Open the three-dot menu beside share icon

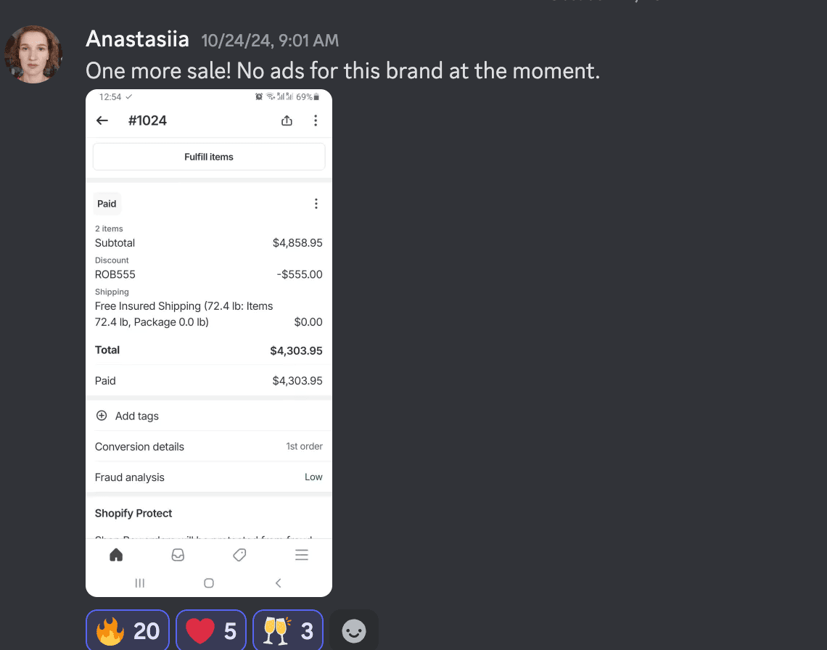click(x=315, y=121)
